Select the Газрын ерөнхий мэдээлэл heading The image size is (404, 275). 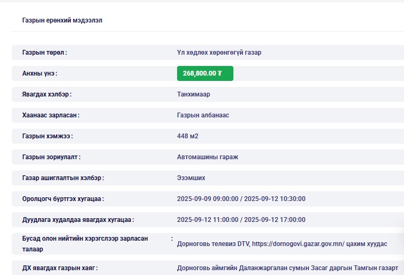point(62,20)
